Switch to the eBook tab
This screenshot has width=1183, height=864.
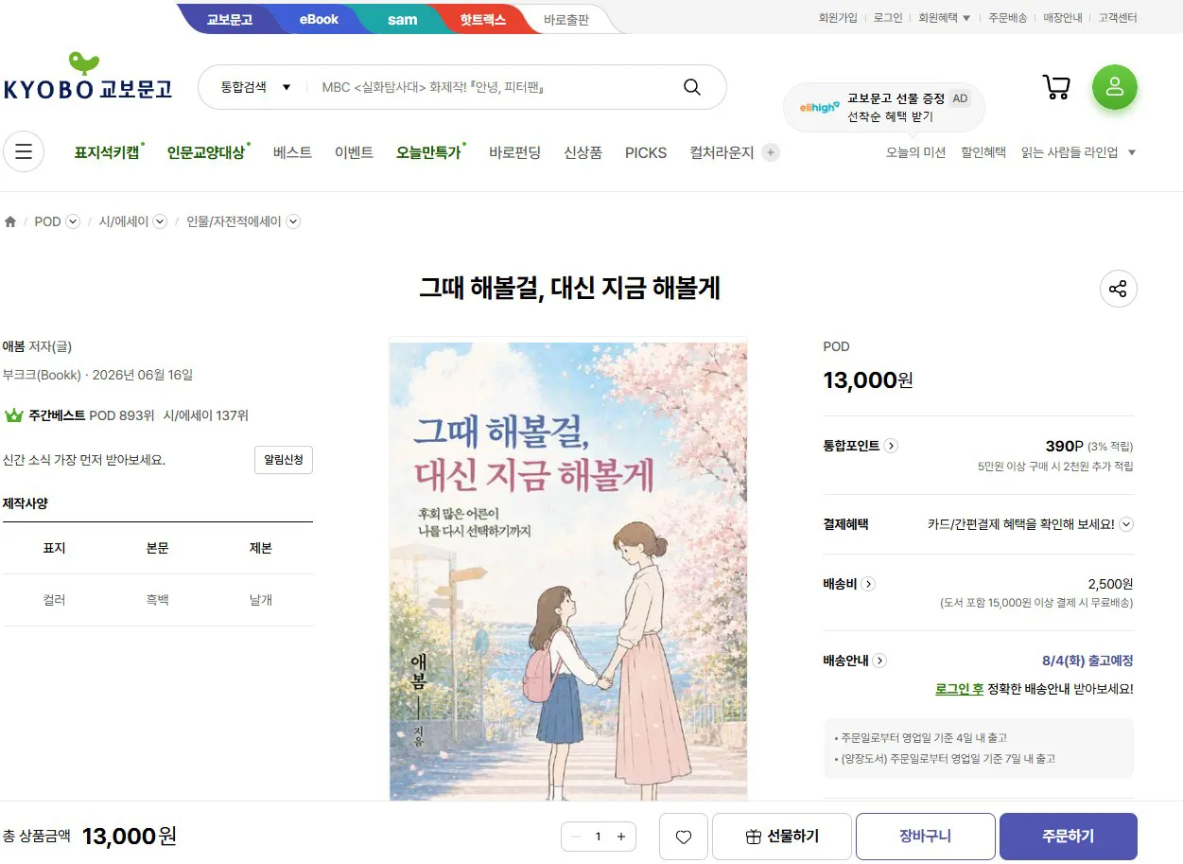coord(319,19)
